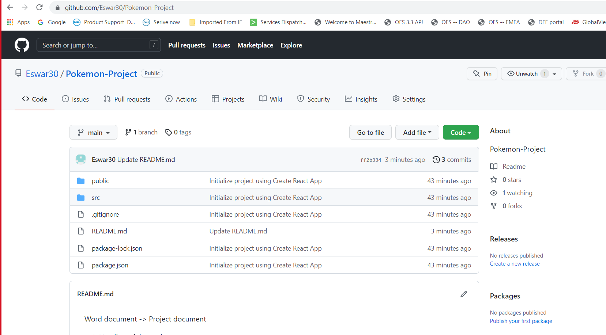Click Eswar30's avatar in the commit row
This screenshot has height=335, width=606.
pos(81,159)
